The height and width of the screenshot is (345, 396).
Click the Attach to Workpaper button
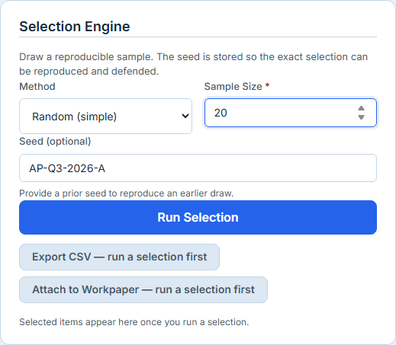pos(143,289)
